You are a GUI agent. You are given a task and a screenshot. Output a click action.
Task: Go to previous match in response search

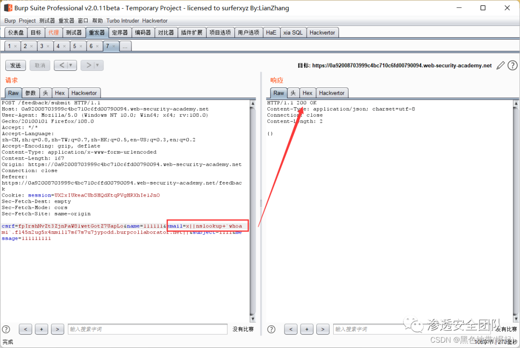coord(291,329)
